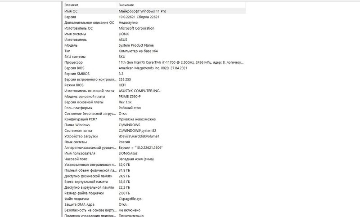Select the "Модель" row label
The height and width of the screenshot is (217, 360).
71,45
